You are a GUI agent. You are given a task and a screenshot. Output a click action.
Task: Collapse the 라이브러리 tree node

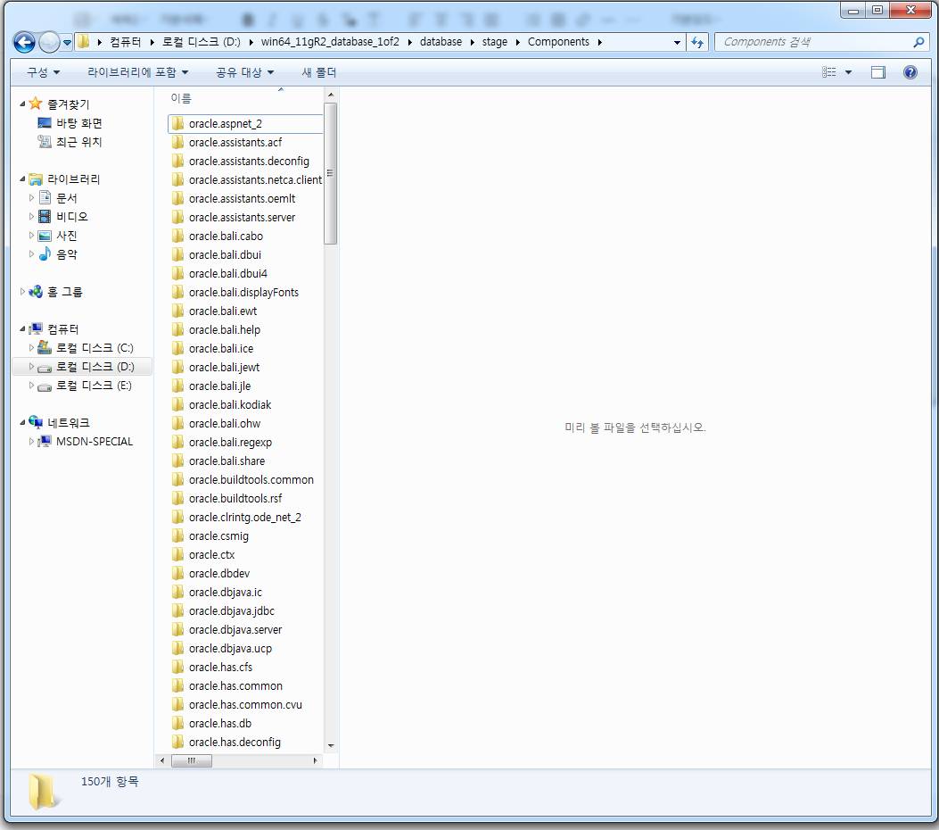[23, 179]
